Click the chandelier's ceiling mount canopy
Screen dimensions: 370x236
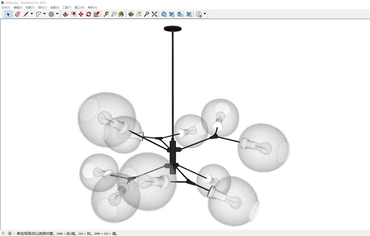(173, 29)
